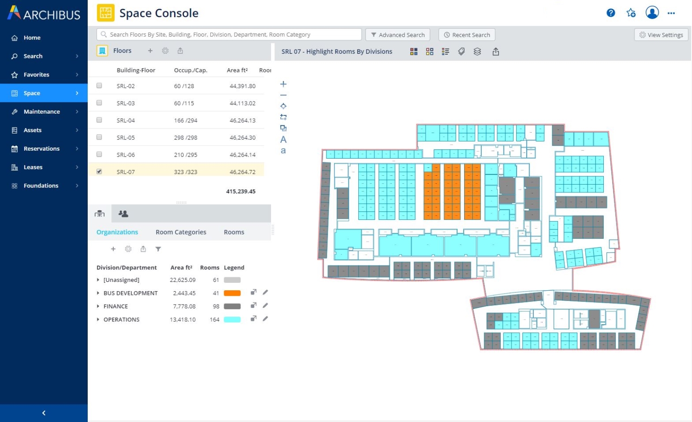Check the SRL-02 floor checkbox
The image size is (692, 422).
[99, 86]
